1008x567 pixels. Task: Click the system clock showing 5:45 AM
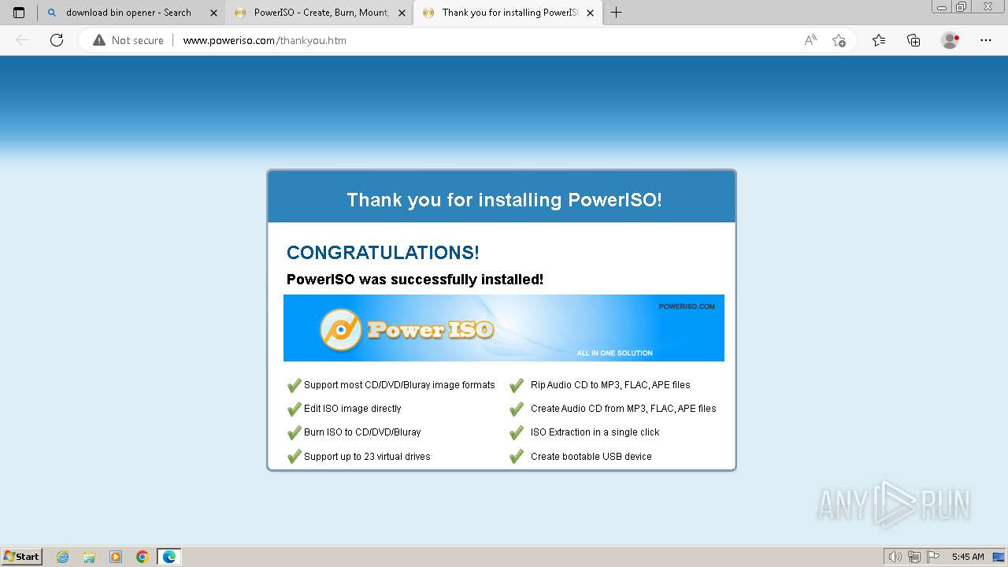(968, 557)
